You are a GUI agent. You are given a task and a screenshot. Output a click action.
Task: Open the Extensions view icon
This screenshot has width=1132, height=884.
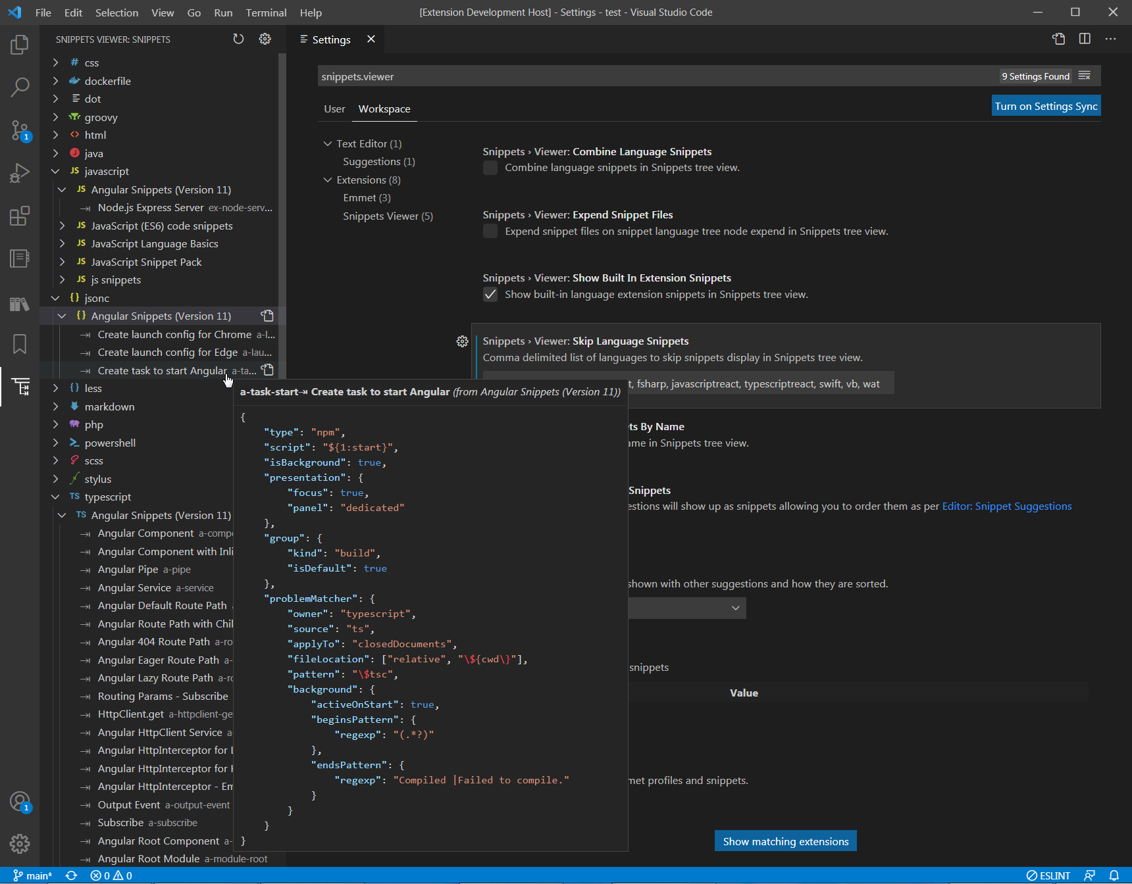pos(20,216)
